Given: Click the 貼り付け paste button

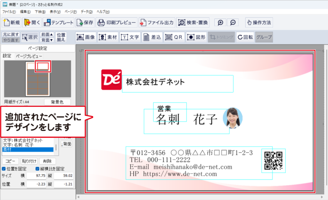Looking at the screenshot, I should click(29, 161).
